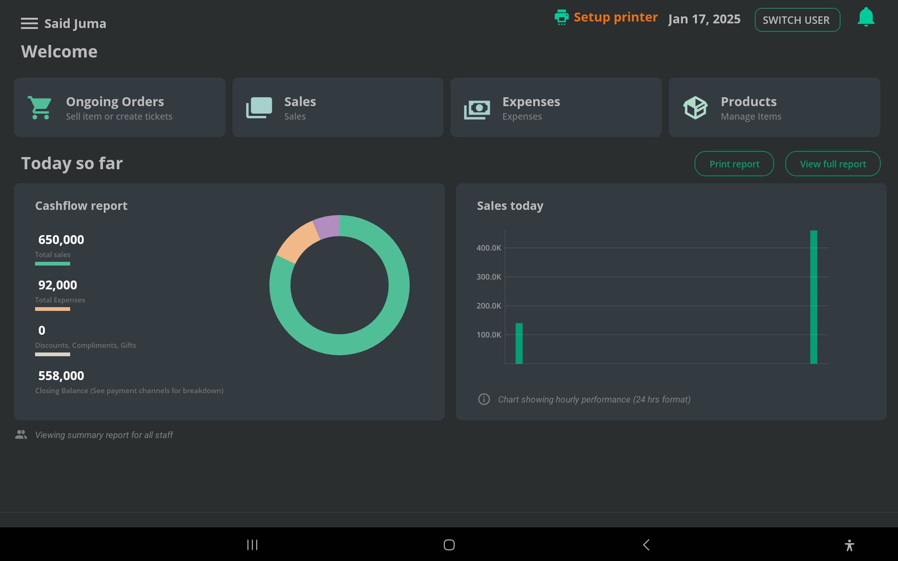Tap the Android back button

[646, 545]
